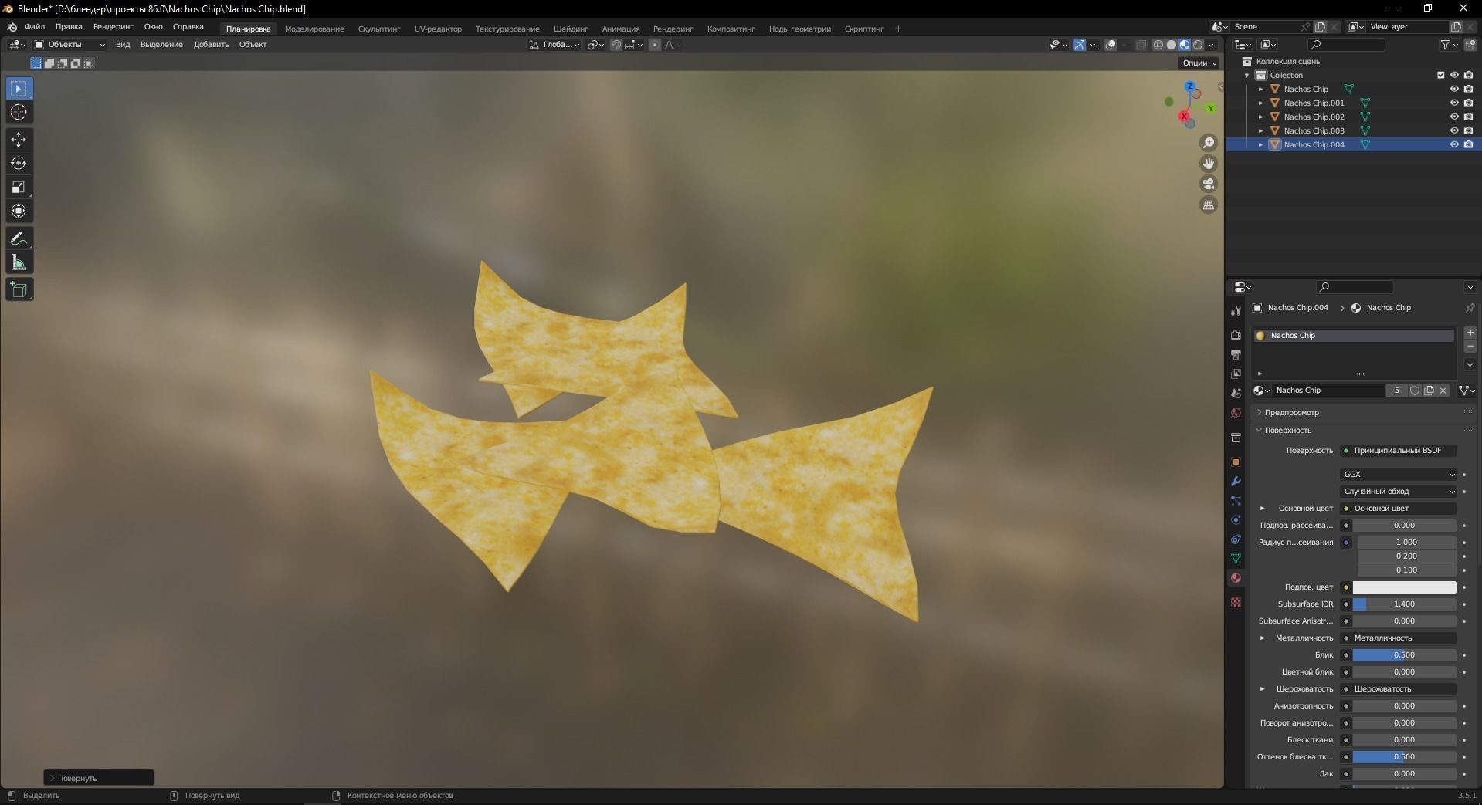Open the View Layer properties tab
The width and height of the screenshot is (1482, 805).
tap(1236, 374)
